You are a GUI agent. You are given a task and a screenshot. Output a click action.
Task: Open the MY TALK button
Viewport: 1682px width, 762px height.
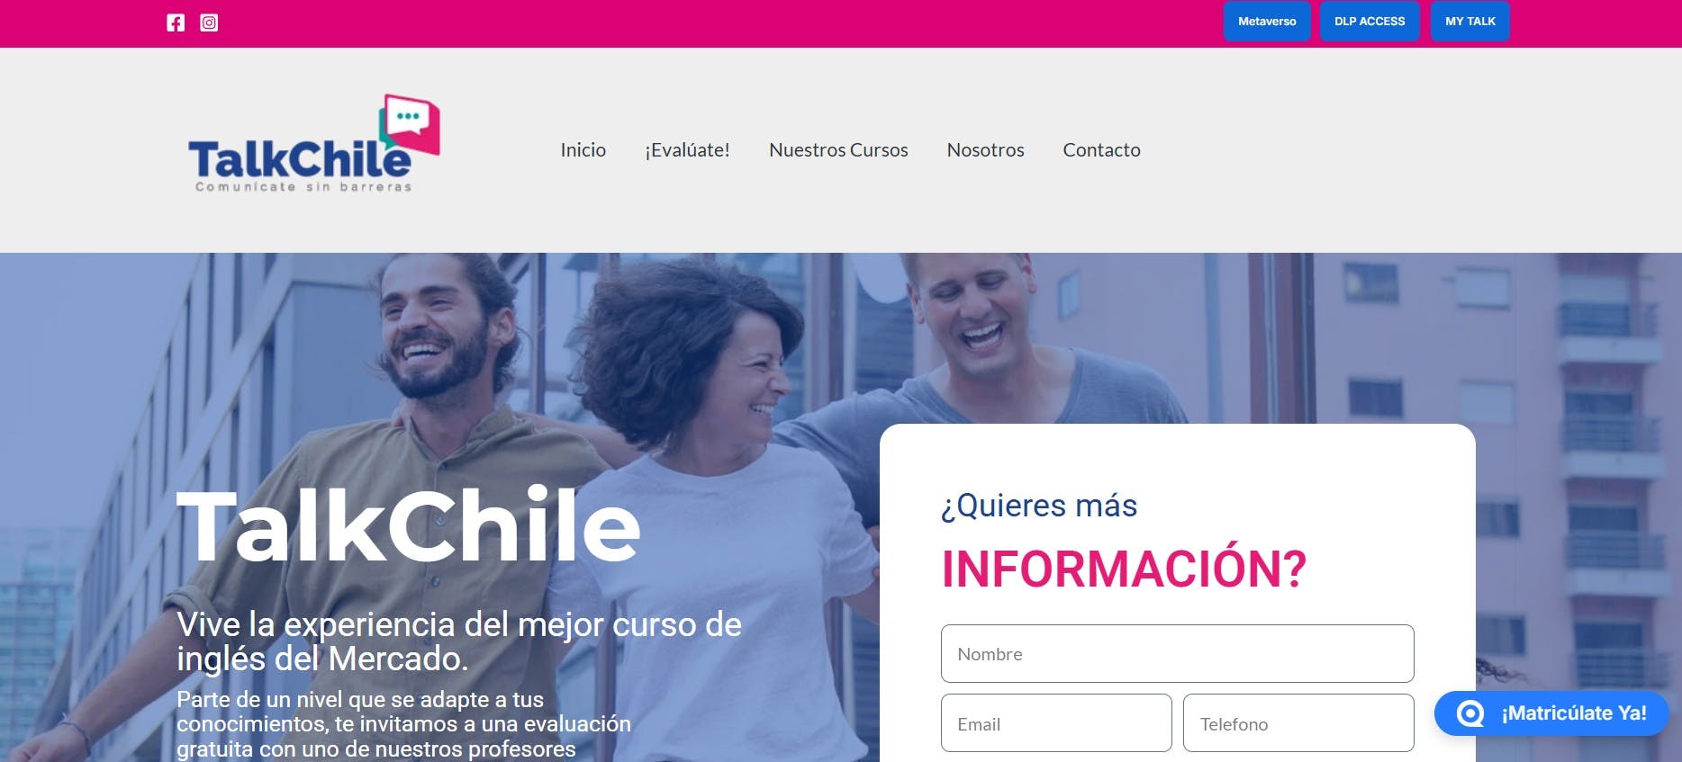(1470, 22)
